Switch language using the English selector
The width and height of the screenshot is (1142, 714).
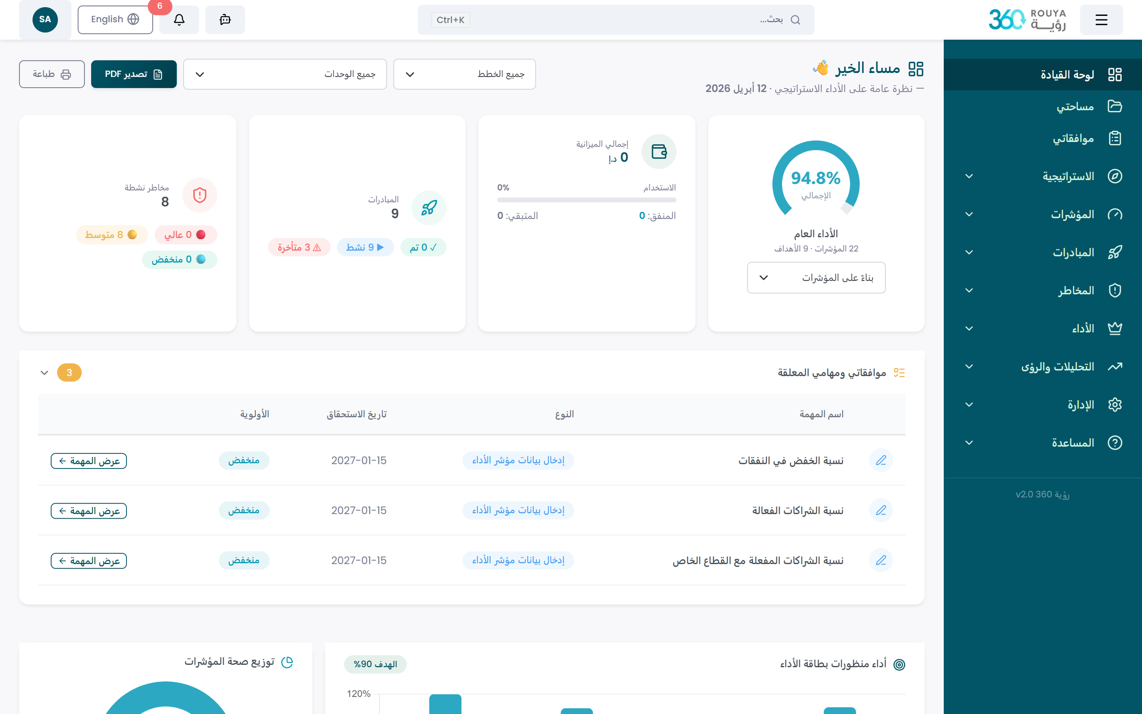pos(115,19)
